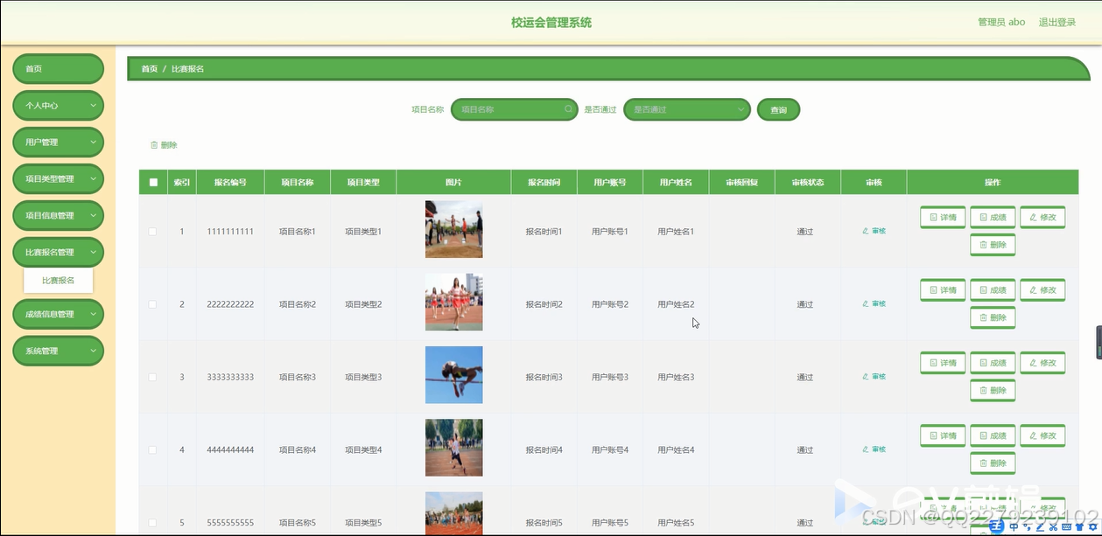
Task: Click the batch 删除 button above the table
Action: [164, 145]
